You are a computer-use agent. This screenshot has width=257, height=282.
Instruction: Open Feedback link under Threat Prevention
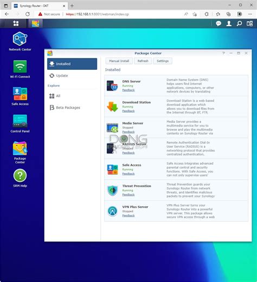128,195
